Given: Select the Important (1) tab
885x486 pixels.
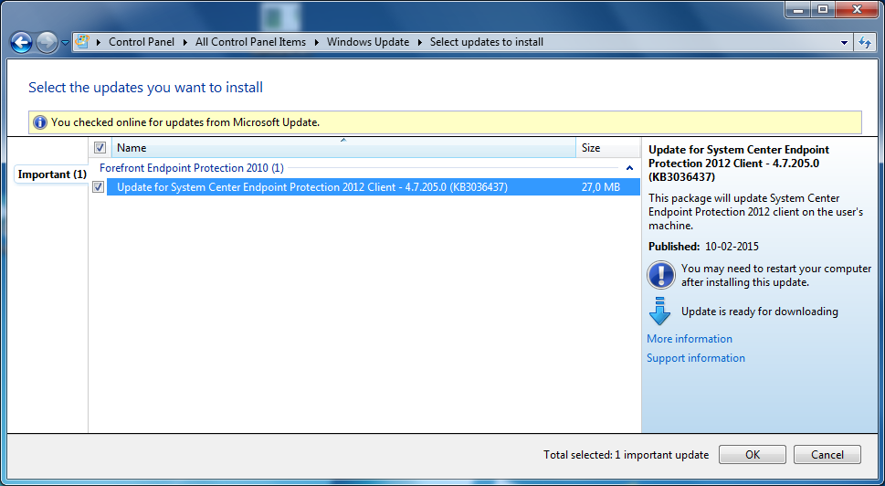Looking at the screenshot, I should [52, 174].
